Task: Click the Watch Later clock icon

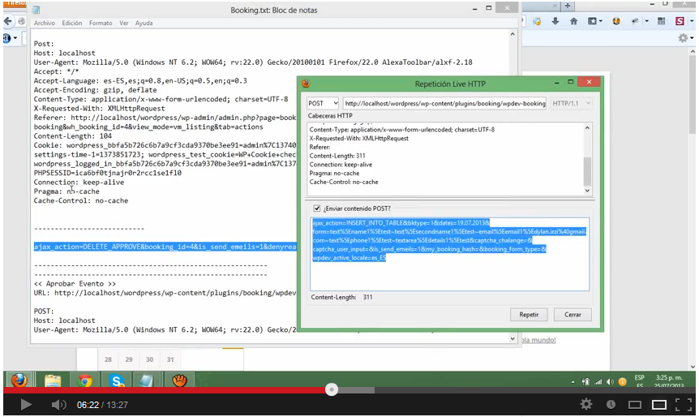Action: 611,405
